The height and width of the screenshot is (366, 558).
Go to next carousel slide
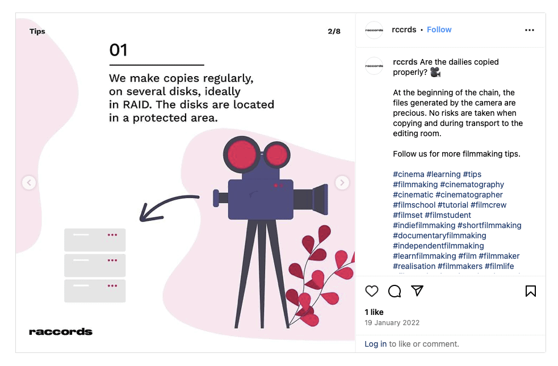(342, 183)
